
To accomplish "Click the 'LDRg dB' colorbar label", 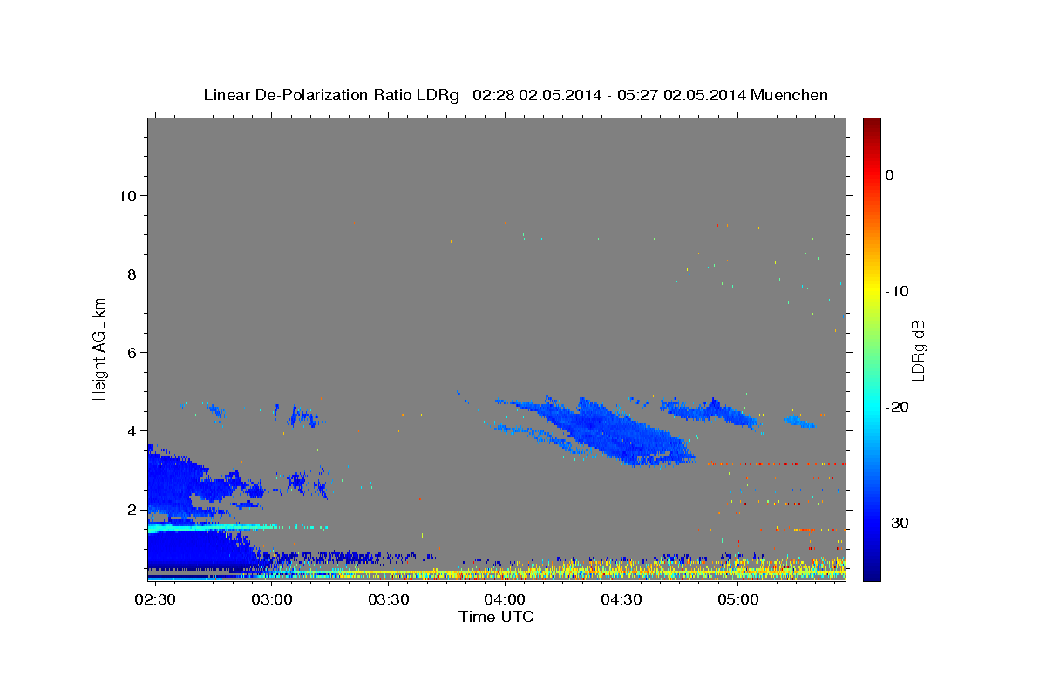I will point(917,350).
